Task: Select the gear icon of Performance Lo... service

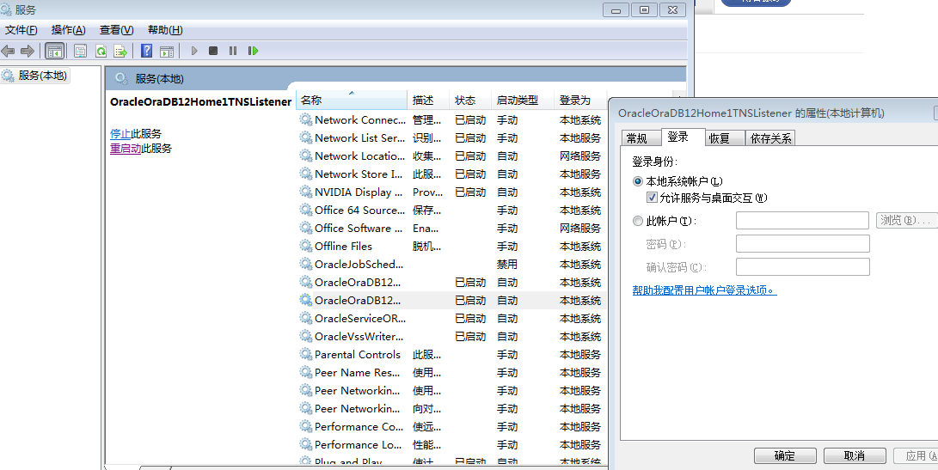Action: point(306,444)
